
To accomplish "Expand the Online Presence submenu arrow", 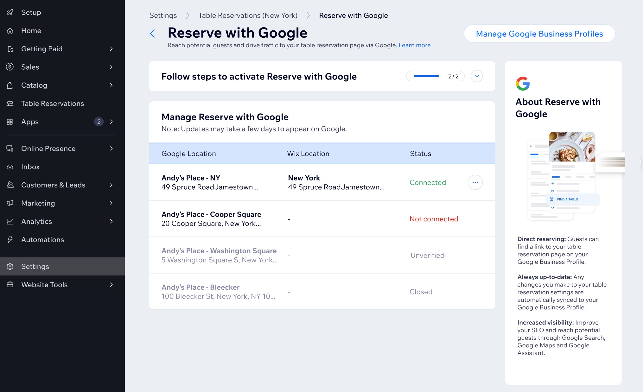I will tap(111, 149).
